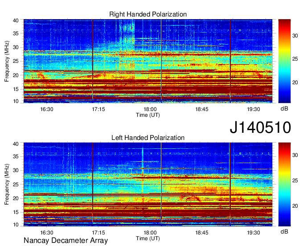Click the bottom colorbar's 30 dB tick label
Screen dimensions: 303x246
295,155
